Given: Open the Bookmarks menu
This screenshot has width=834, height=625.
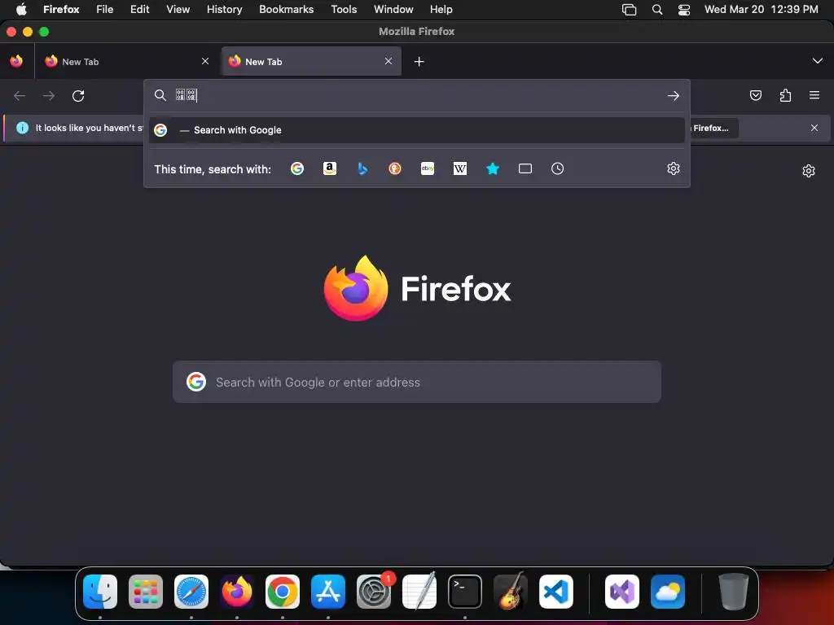Looking at the screenshot, I should (x=286, y=9).
